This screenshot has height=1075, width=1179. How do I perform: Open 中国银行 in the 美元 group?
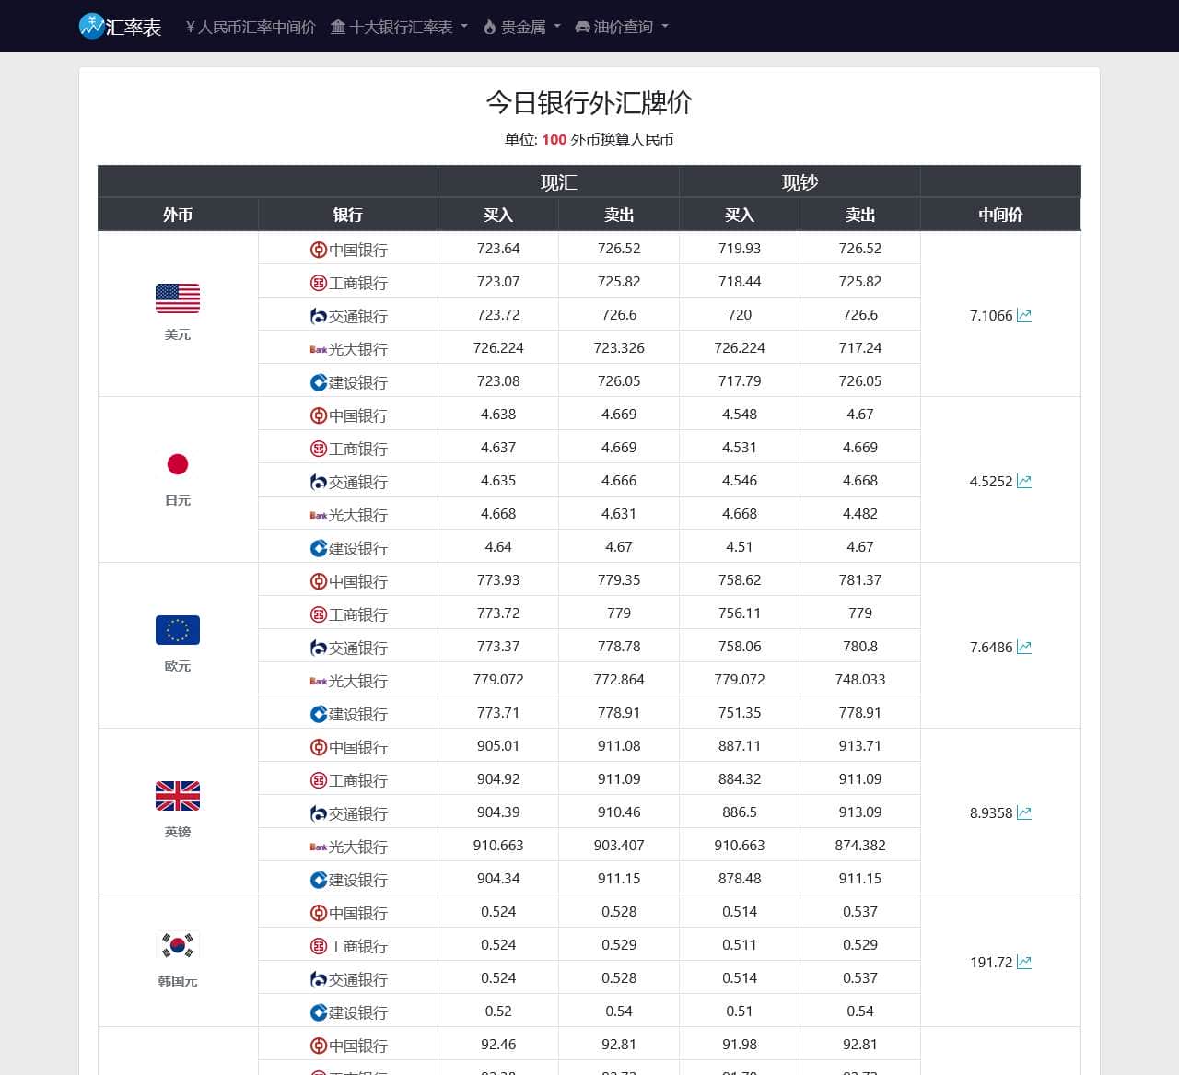coord(348,250)
